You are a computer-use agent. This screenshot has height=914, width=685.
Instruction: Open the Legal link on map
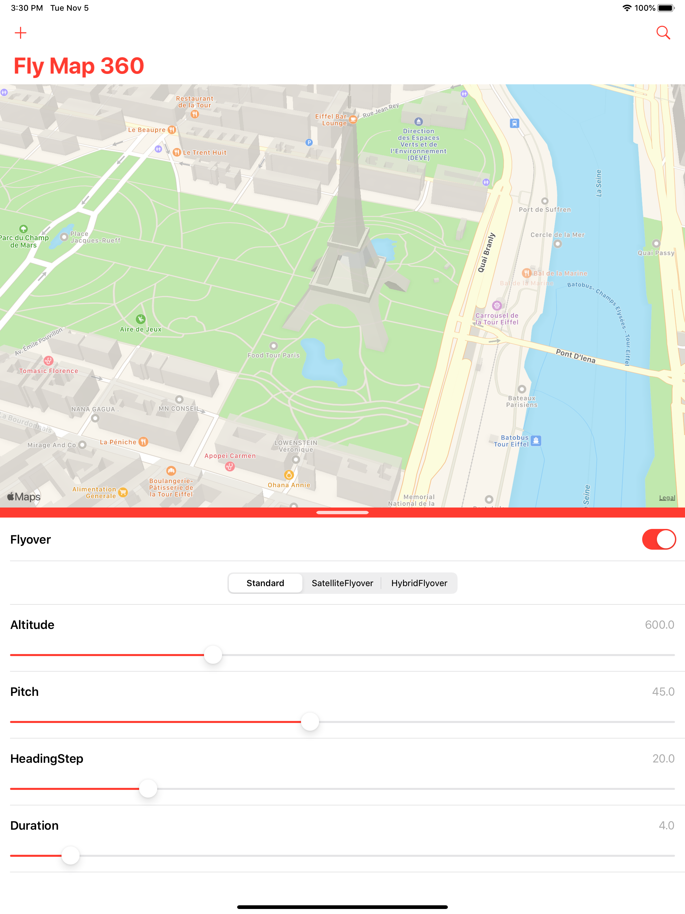pos(667,497)
